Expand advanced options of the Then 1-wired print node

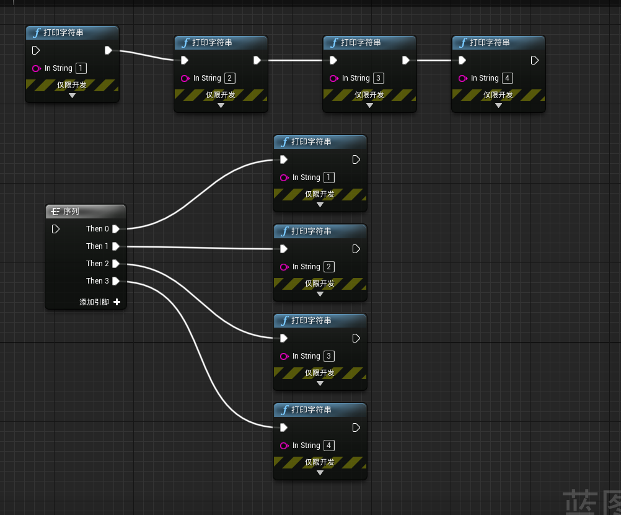[320, 294]
